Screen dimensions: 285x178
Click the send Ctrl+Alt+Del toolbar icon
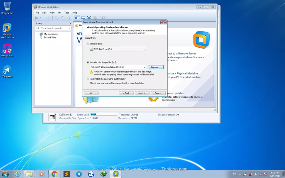48,18
